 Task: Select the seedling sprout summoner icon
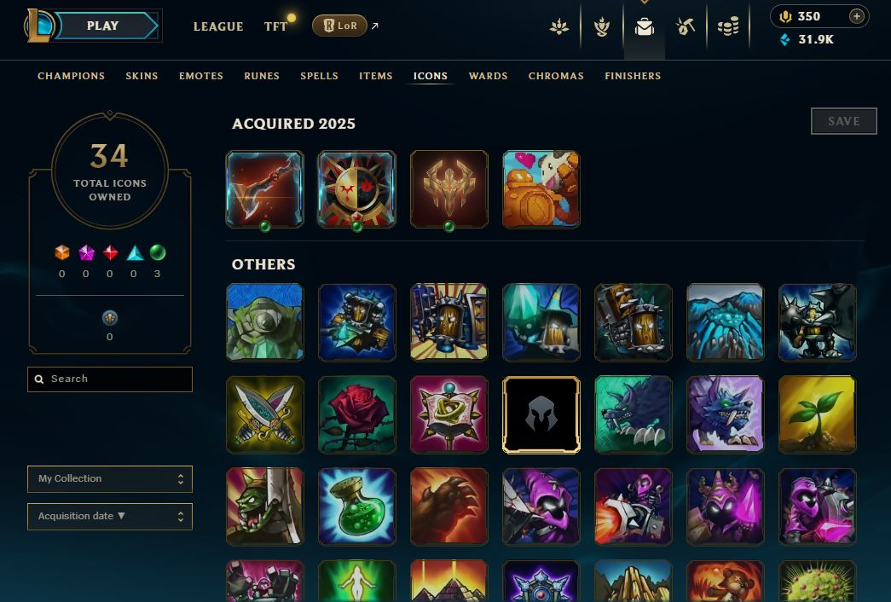pyautogui.click(x=817, y=414)
